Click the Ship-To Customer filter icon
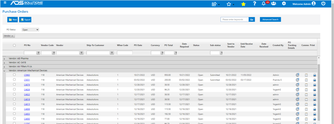334x124 pixels. click(112, 53)
